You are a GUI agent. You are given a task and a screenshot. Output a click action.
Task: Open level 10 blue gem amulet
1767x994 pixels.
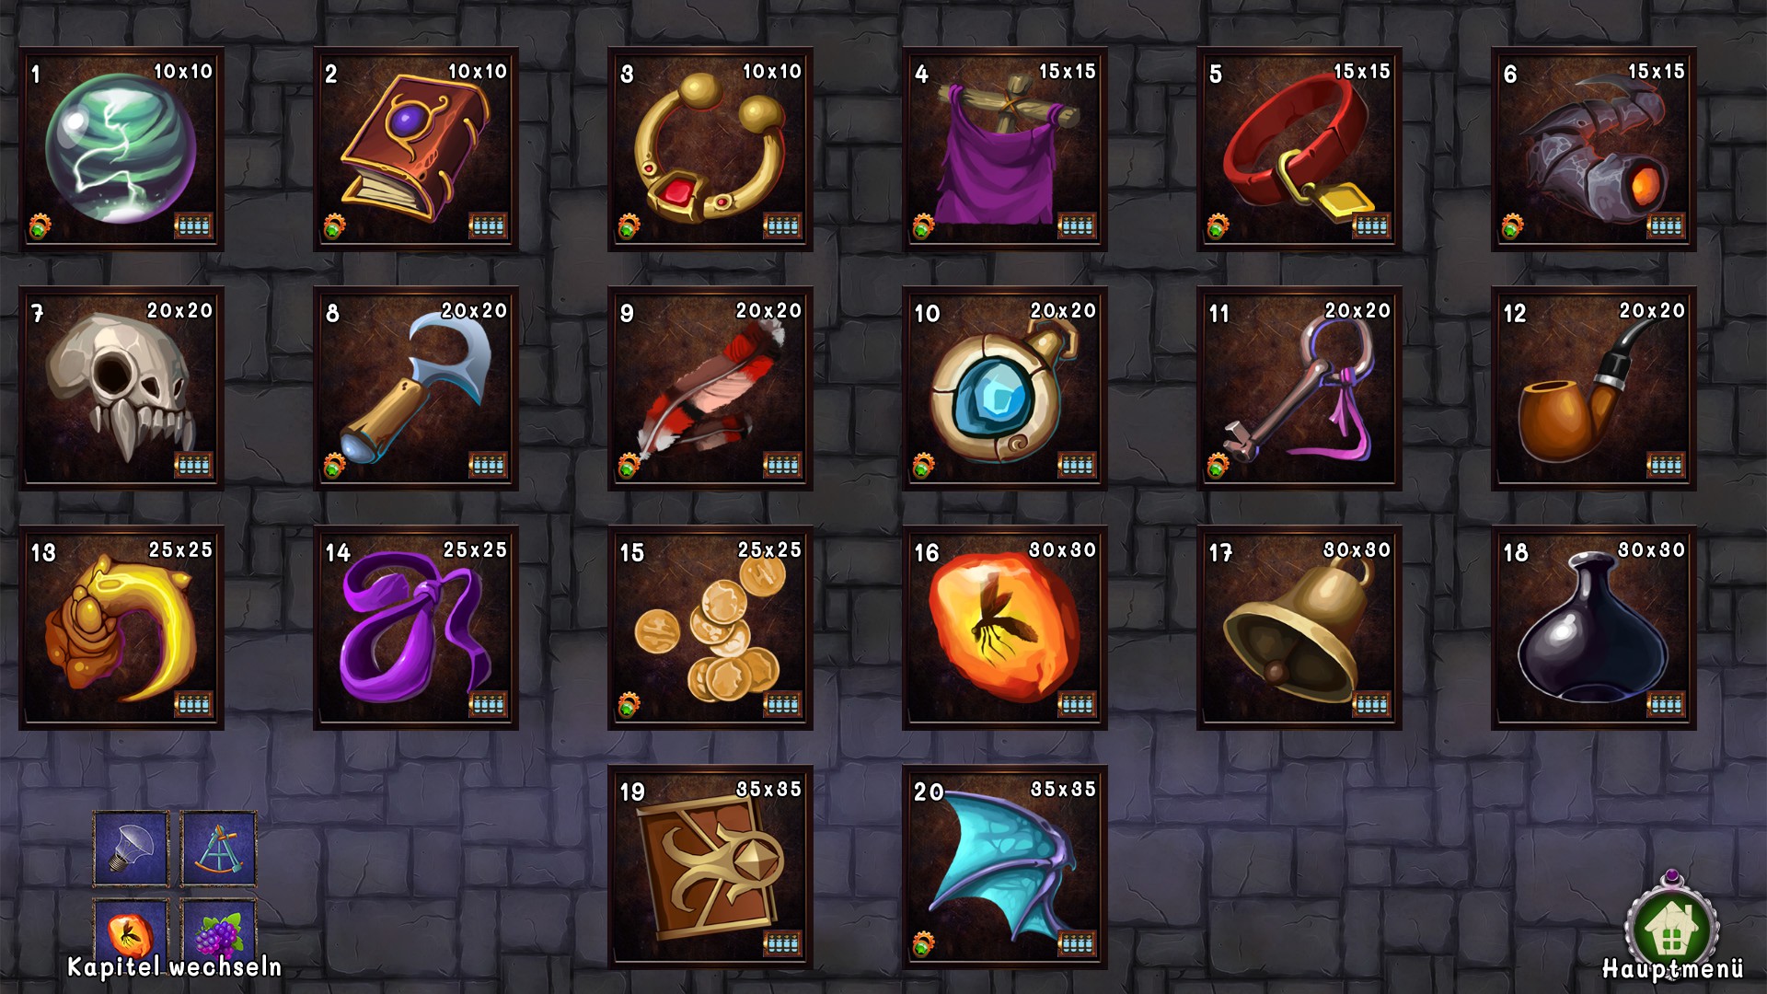(x=1005, y=388)
